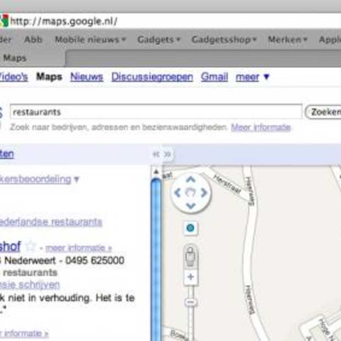Open the shof restaurant title link
341x341 pixels.
[x=10, y=246]
